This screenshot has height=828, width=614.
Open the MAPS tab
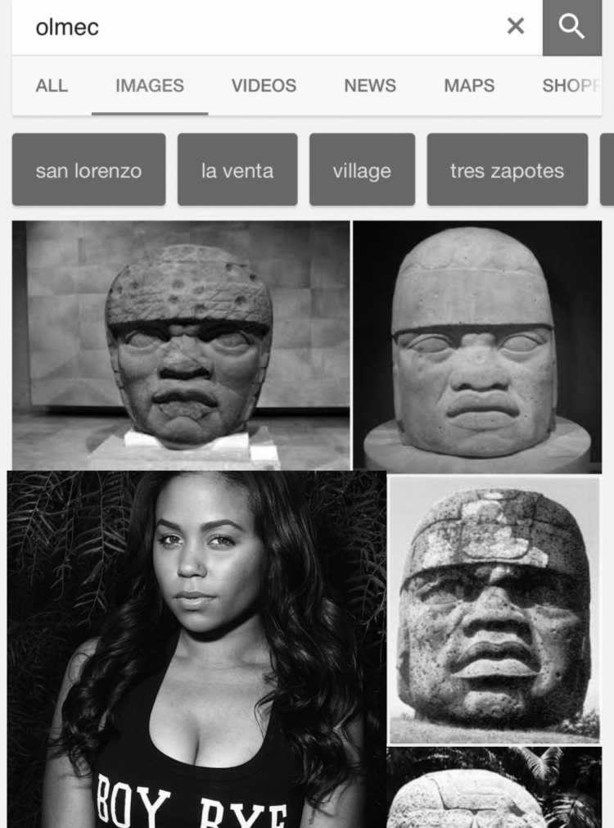(469, 85)
